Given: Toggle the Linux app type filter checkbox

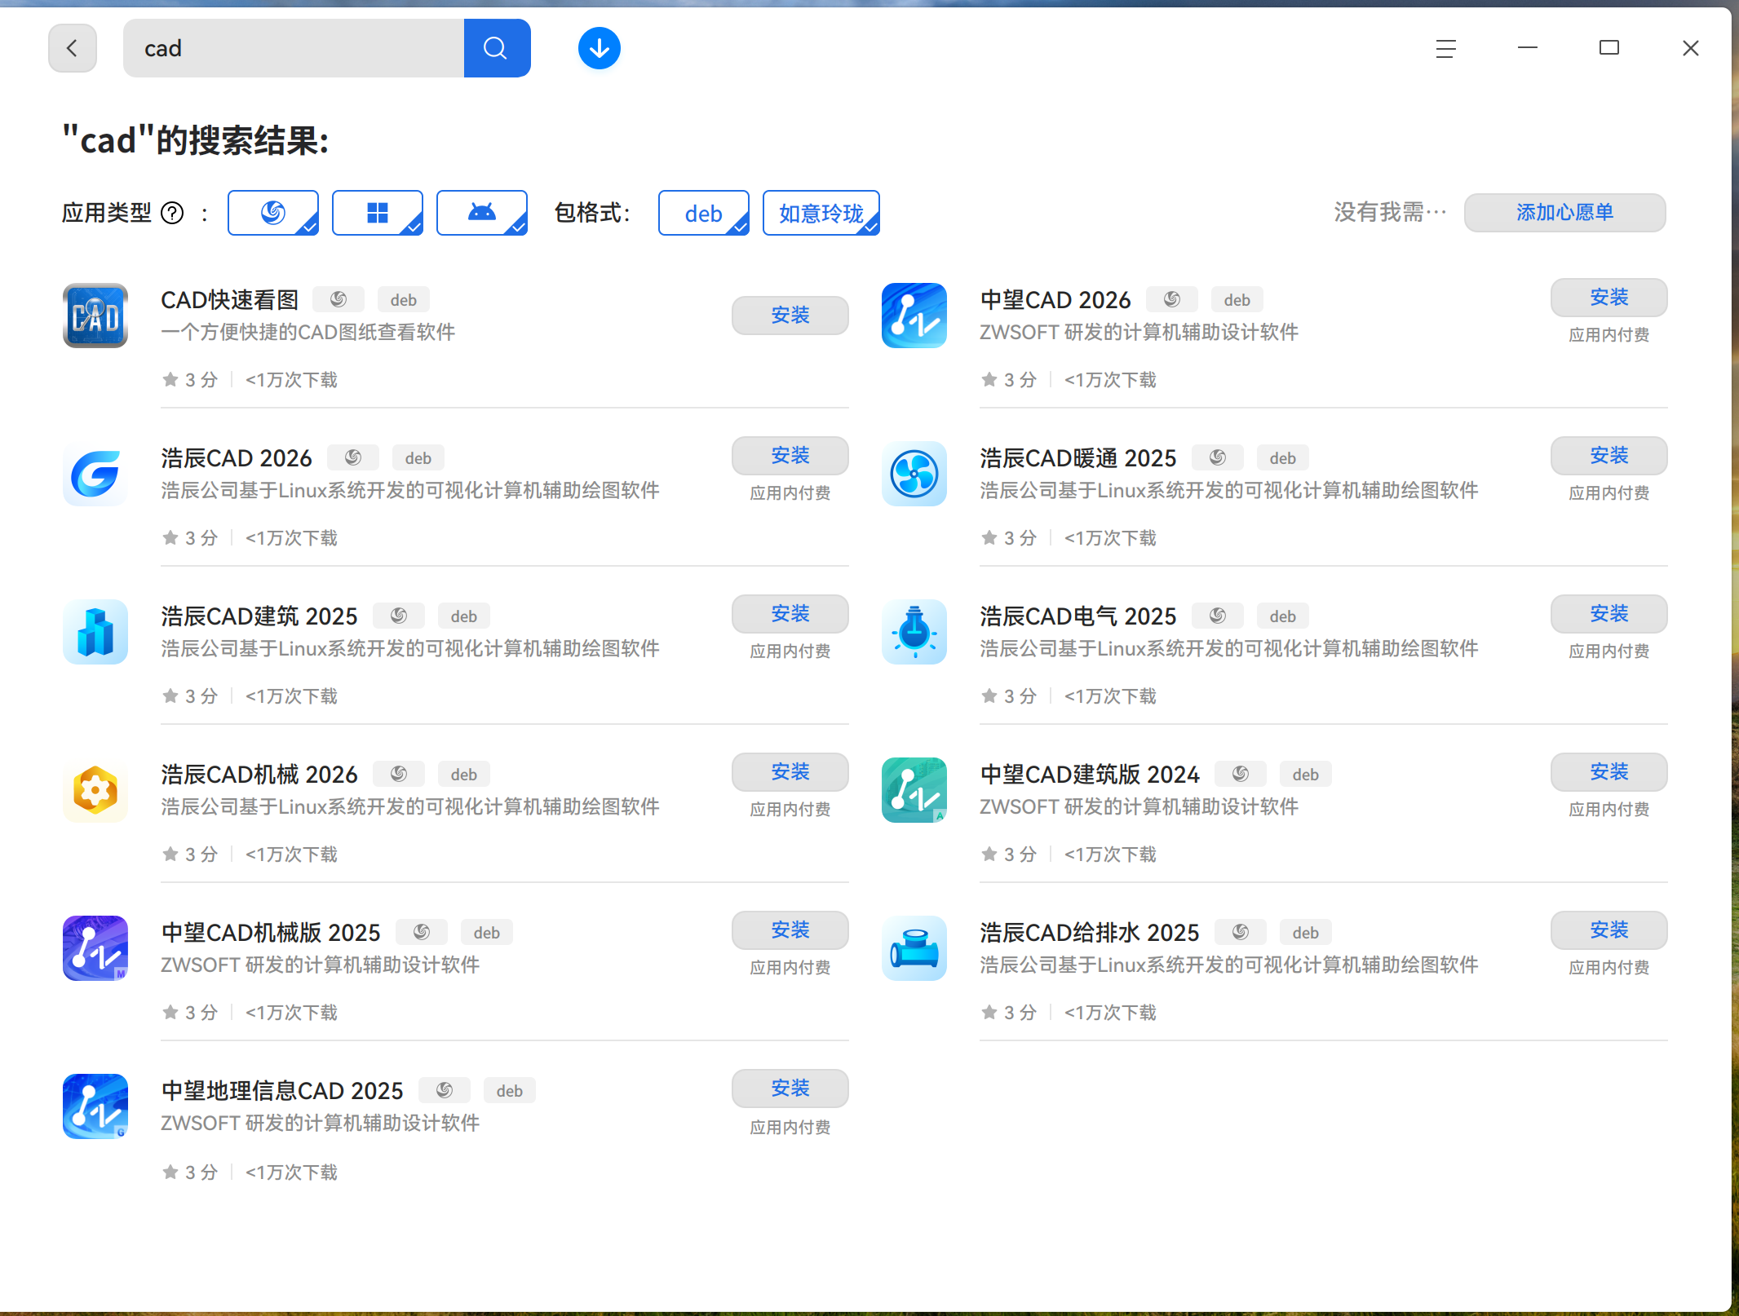Looking at the screenshot, I should [272, 213].
